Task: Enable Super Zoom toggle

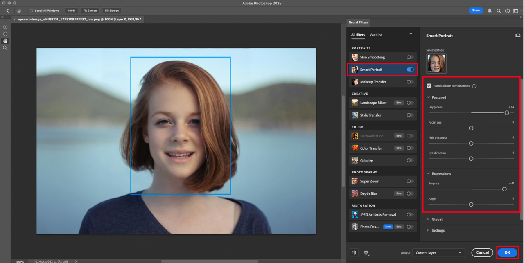Action: click(x=410, y=181)
